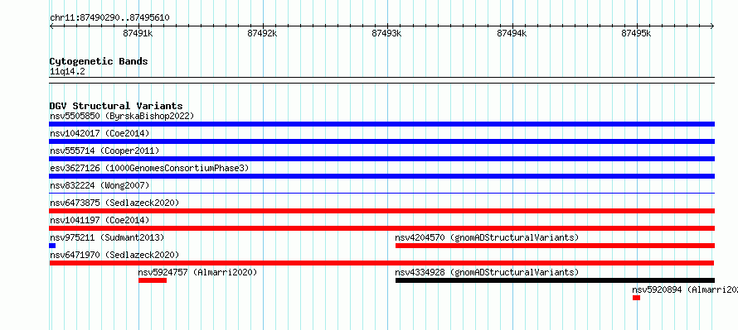
Task: Select the black bar under nsv4334928
Action: pos(555,280)
